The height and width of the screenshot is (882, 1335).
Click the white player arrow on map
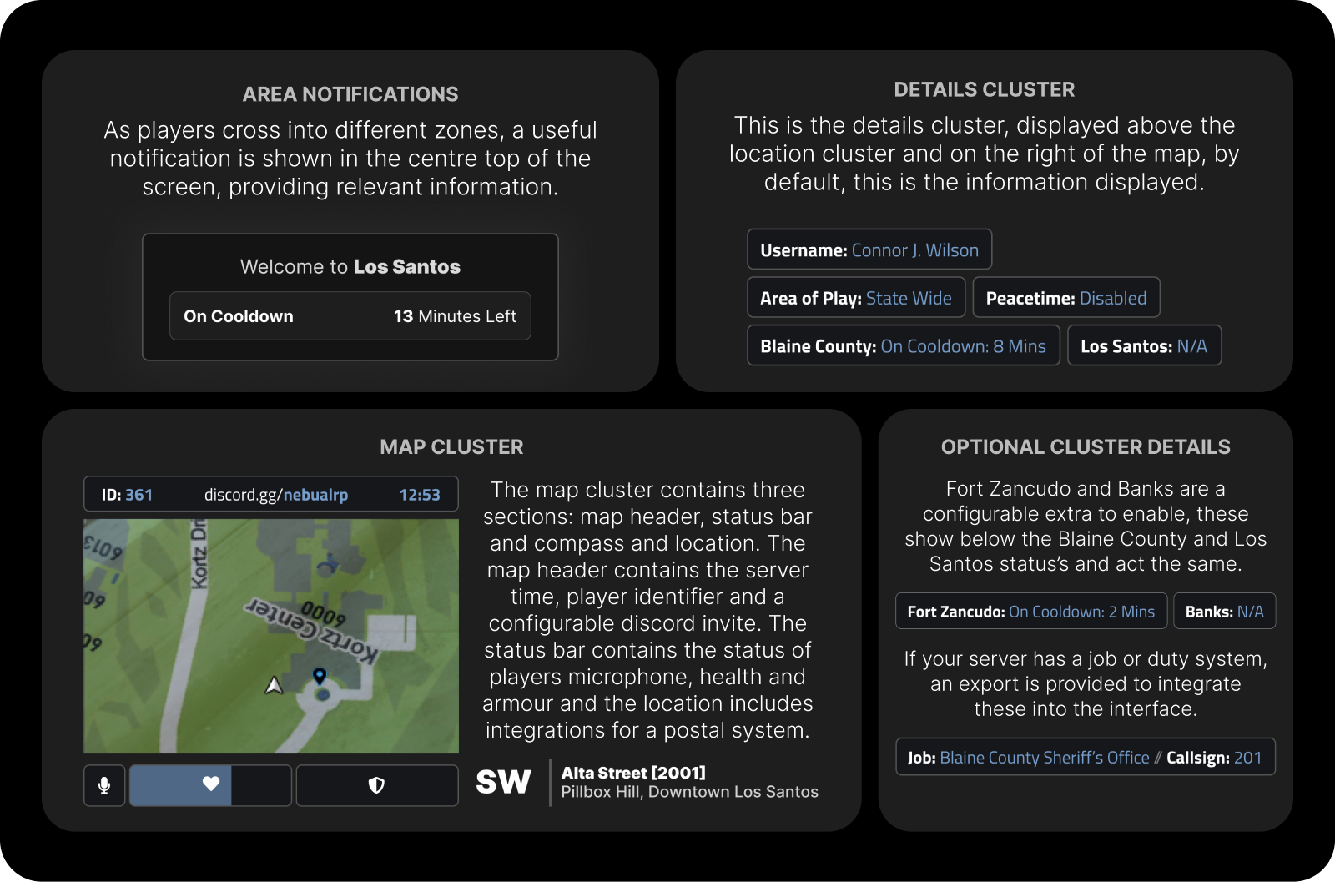pyautogui.click(x=274, y=685)
